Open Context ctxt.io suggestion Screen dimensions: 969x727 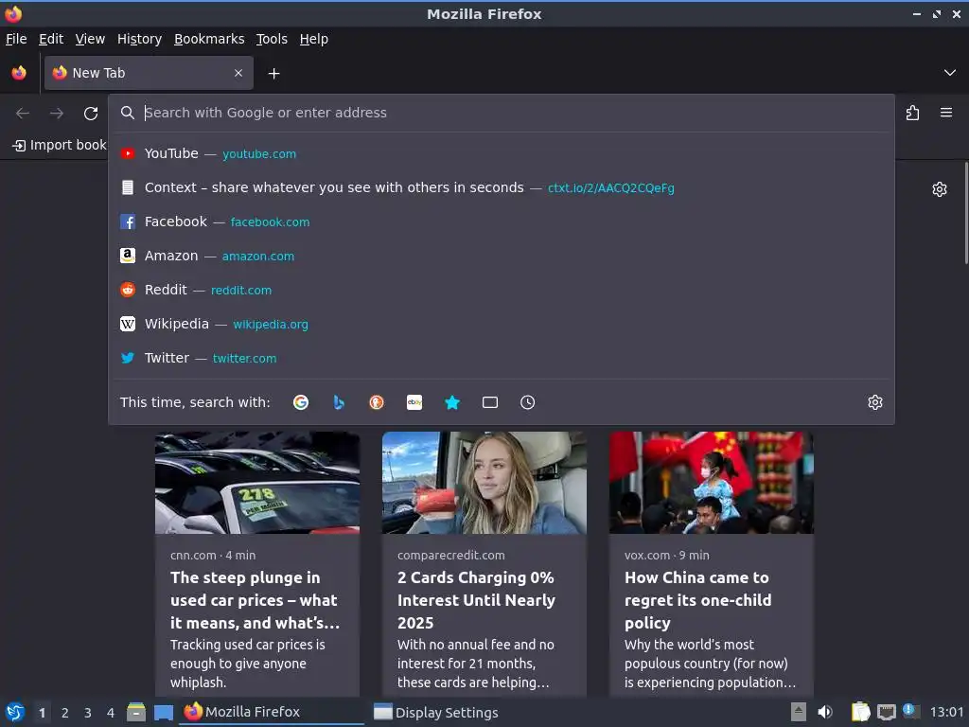tap(502, 187)
